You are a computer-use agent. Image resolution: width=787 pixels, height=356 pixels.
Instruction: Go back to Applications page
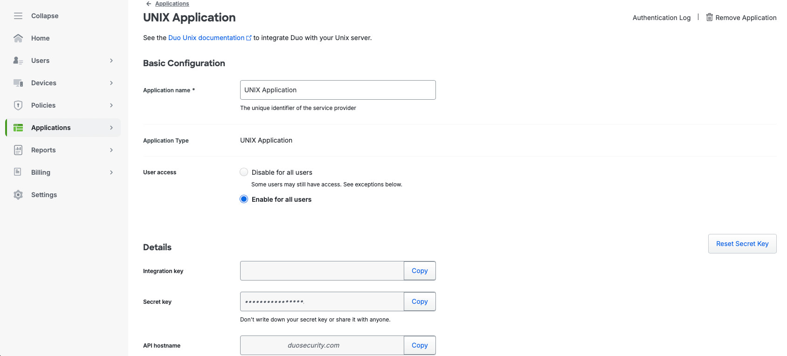[172, 3]
